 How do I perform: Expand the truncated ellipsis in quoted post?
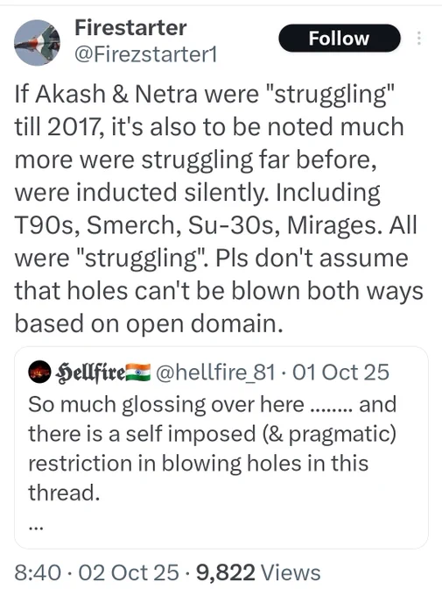[36, 528]
